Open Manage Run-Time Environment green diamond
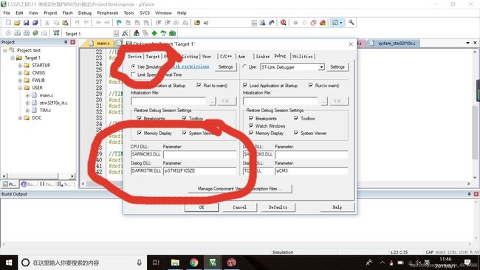 (x=154, y=33)
